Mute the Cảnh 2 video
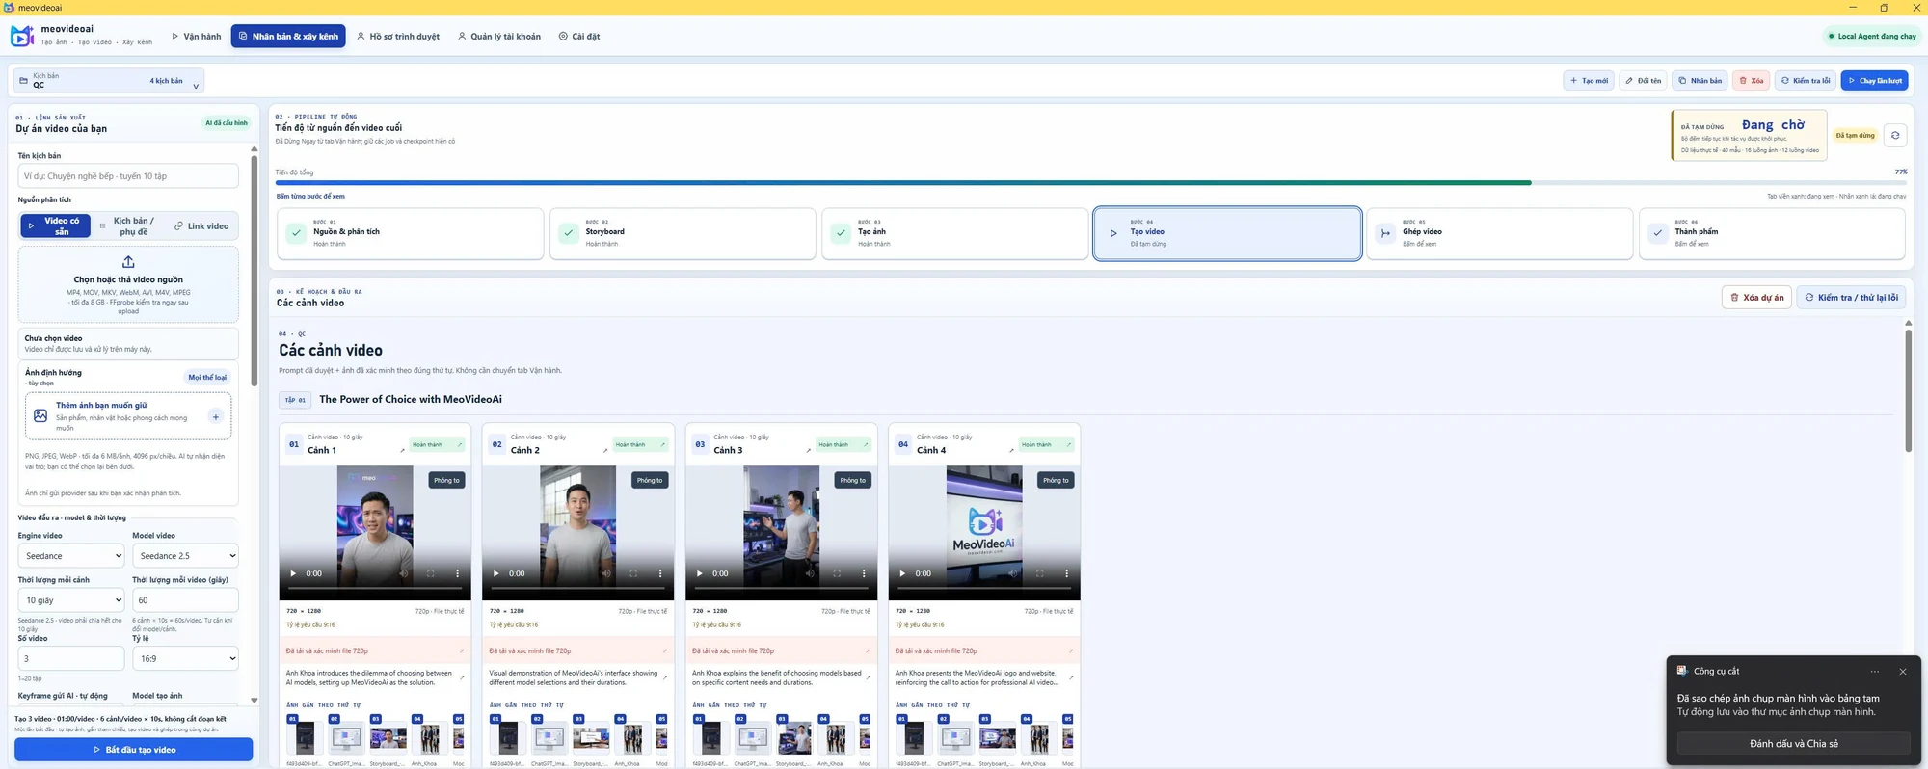The image size is (1928, 769). tap(606, 573)
